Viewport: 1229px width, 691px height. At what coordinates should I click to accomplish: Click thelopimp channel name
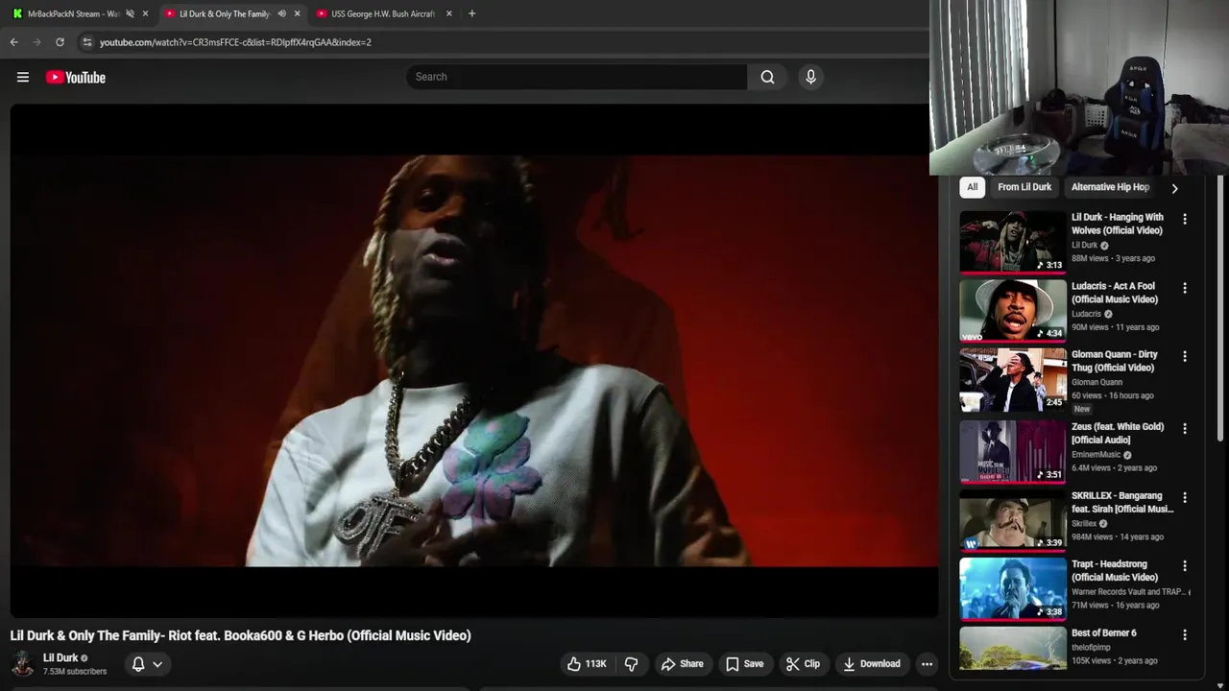point(1091,648)
